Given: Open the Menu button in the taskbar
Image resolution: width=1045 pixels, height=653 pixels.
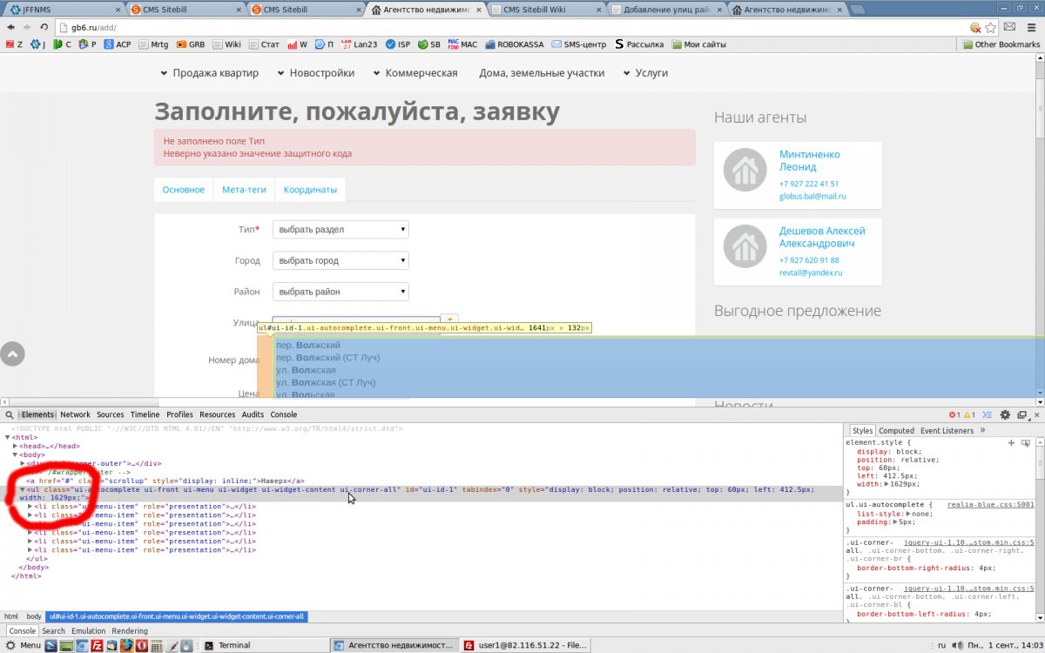Looking at the screenshot, I should [x=22, y=645].
